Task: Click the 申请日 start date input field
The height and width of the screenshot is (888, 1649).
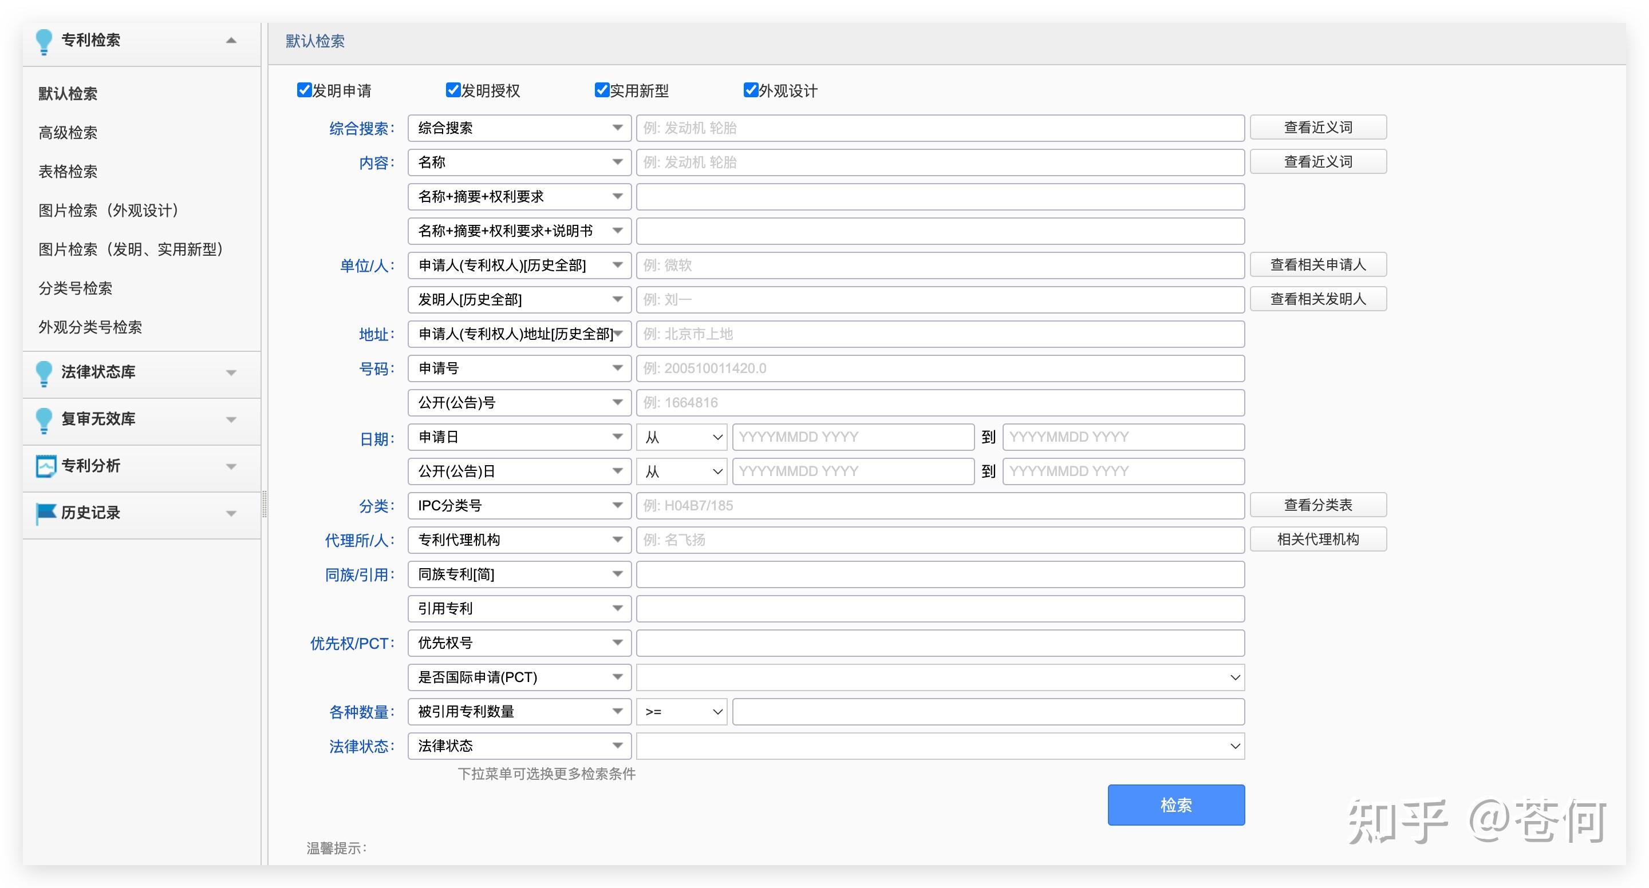Action: point(853,437)
